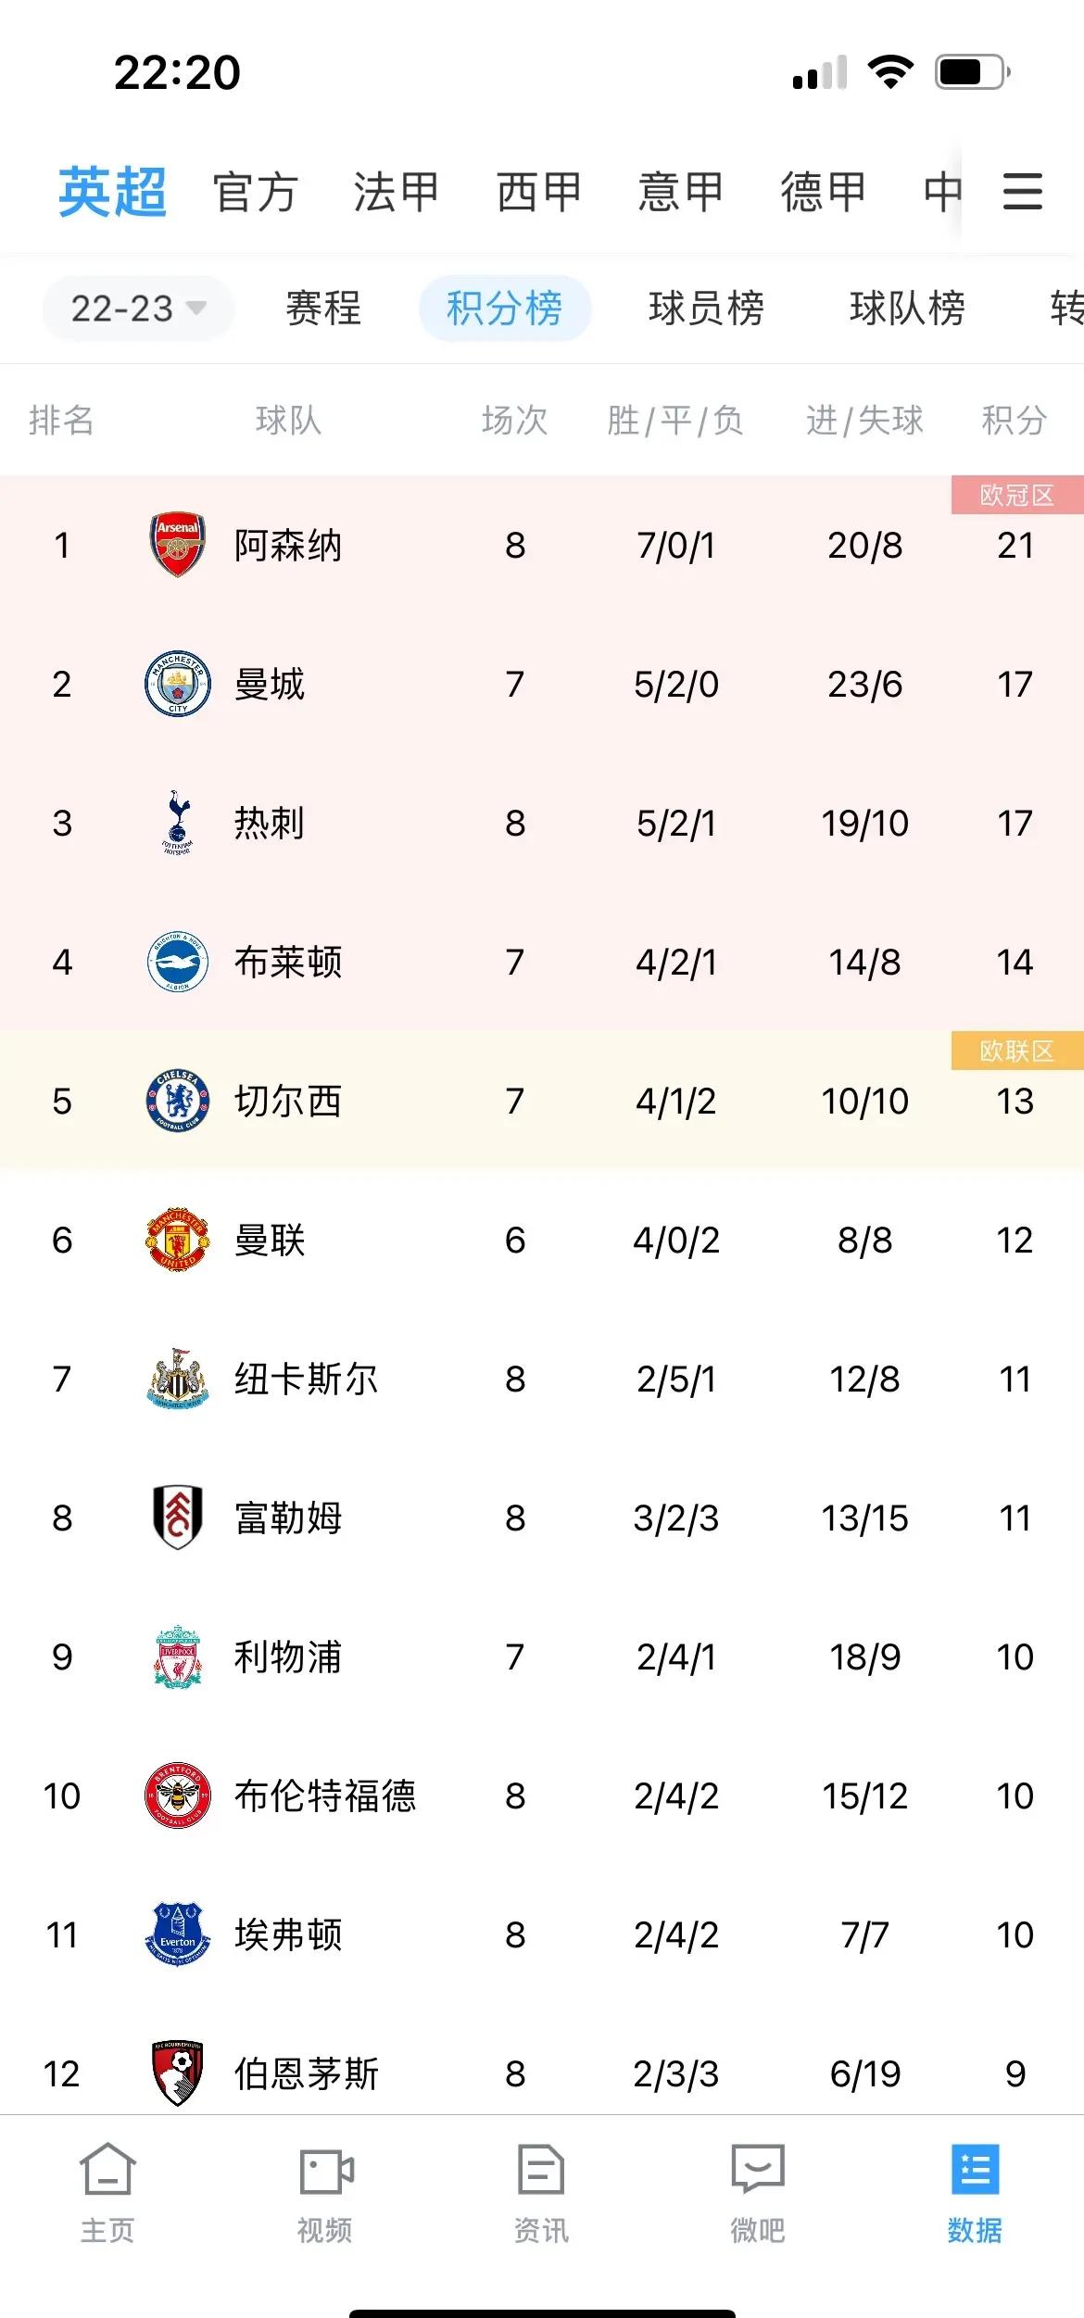This screenshot has width=1084, height=2318.
Task: Tap the 主页 home icon
Action: click(x=107, y=2170)
